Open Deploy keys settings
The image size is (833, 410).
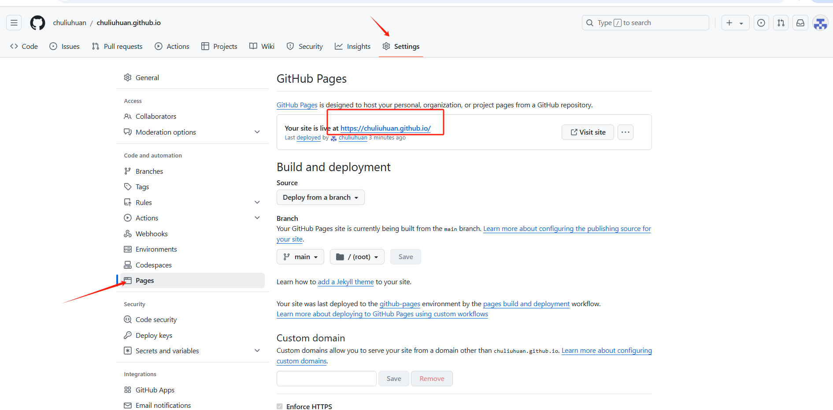click(193, 335)
